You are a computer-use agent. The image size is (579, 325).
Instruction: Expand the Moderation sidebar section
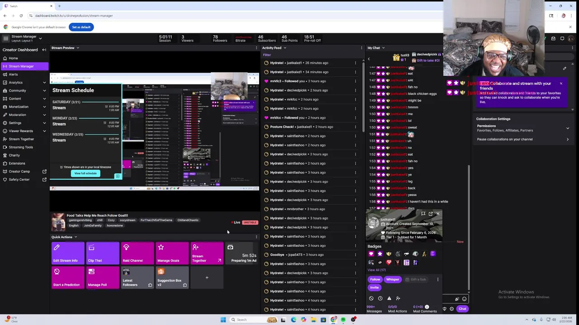pyautogui.click(x=44, y=115)
